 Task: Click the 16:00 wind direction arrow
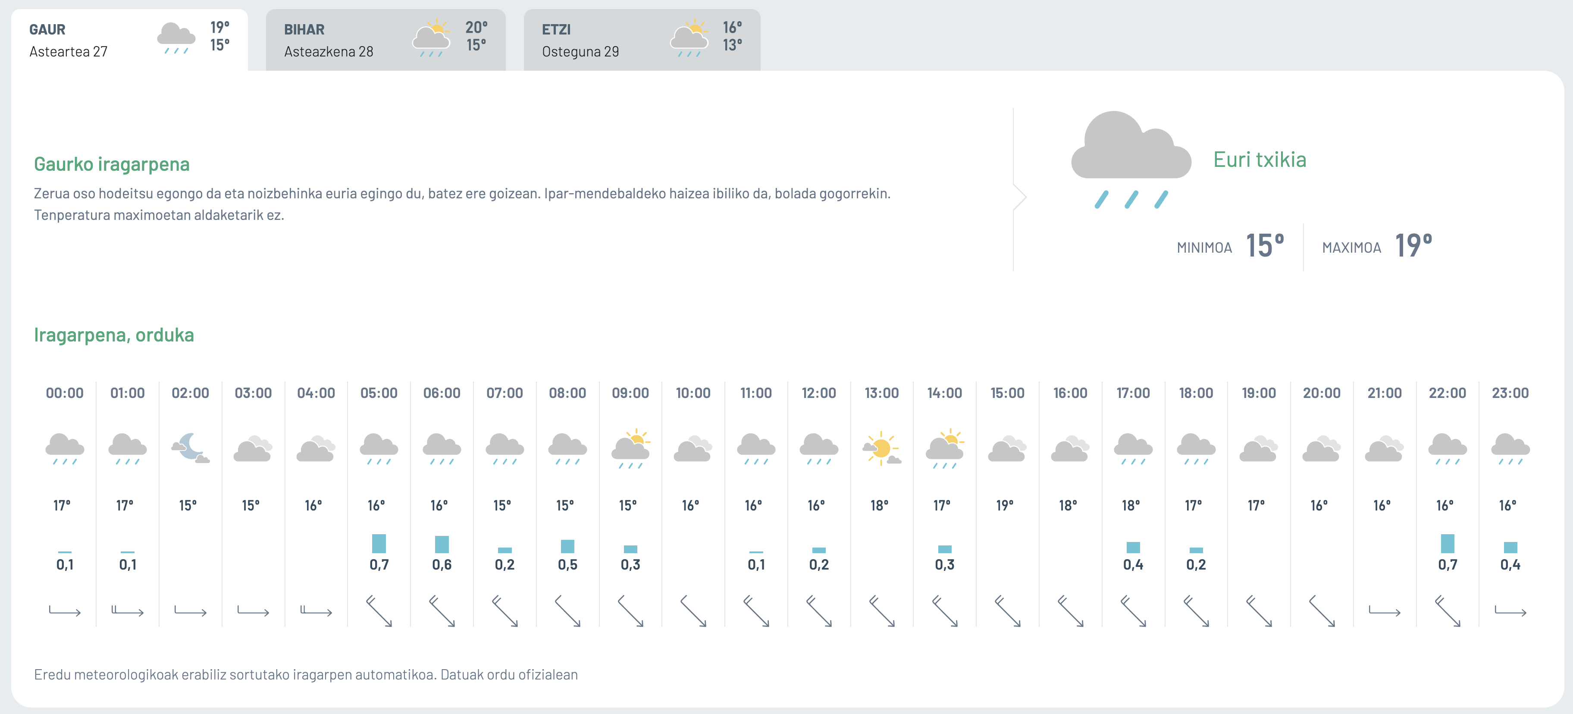1071,611
